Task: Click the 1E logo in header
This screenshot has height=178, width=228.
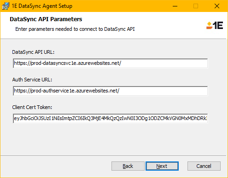Action: (x=215, y=25)
